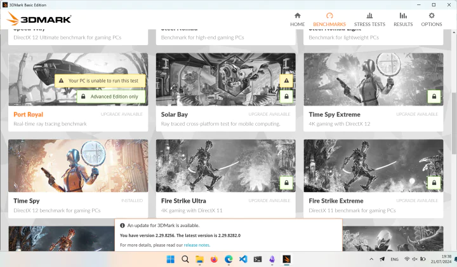Go to the HOME tab
Screen dimensions: 457x267
(297, 20)
